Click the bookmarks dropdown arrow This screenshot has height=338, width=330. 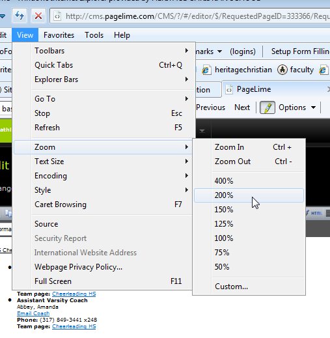[219, 51]
